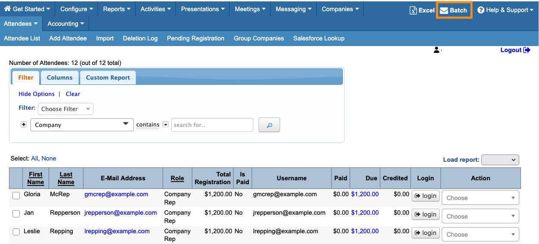539x244 pixels.
Task: Click the Logout link text
Action: pyautogui.click(x=511, y=50)
